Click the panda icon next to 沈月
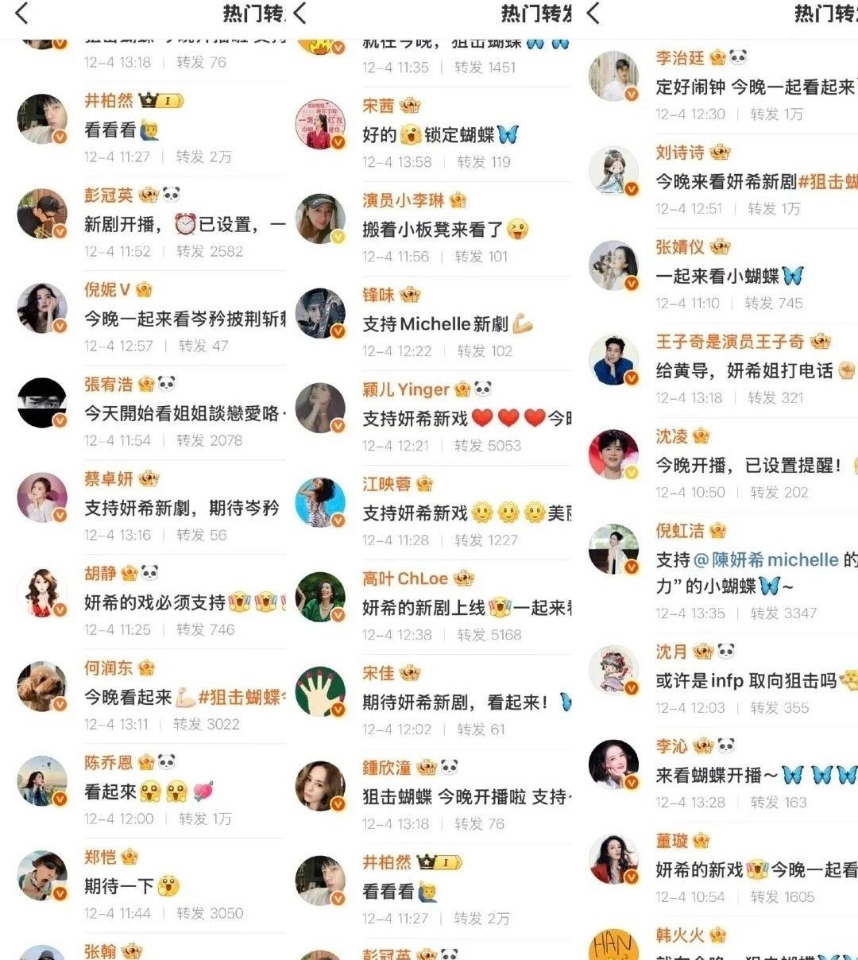 725,652
